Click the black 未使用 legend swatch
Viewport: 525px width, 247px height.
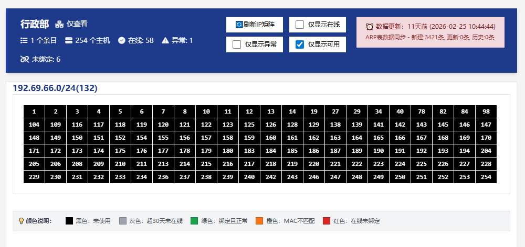(69, 221)
